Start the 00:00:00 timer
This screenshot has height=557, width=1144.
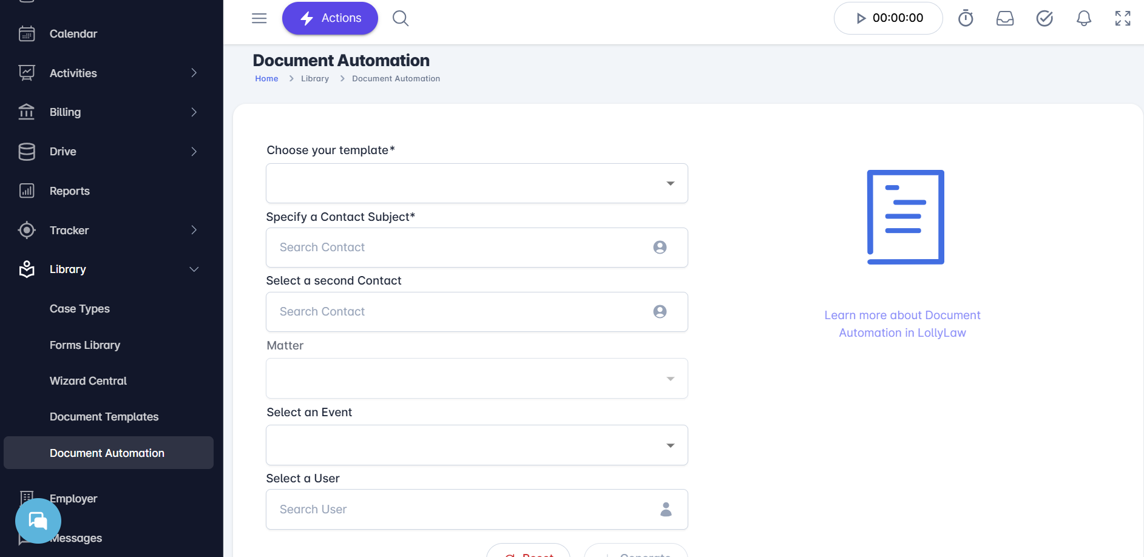click(861, 18)
